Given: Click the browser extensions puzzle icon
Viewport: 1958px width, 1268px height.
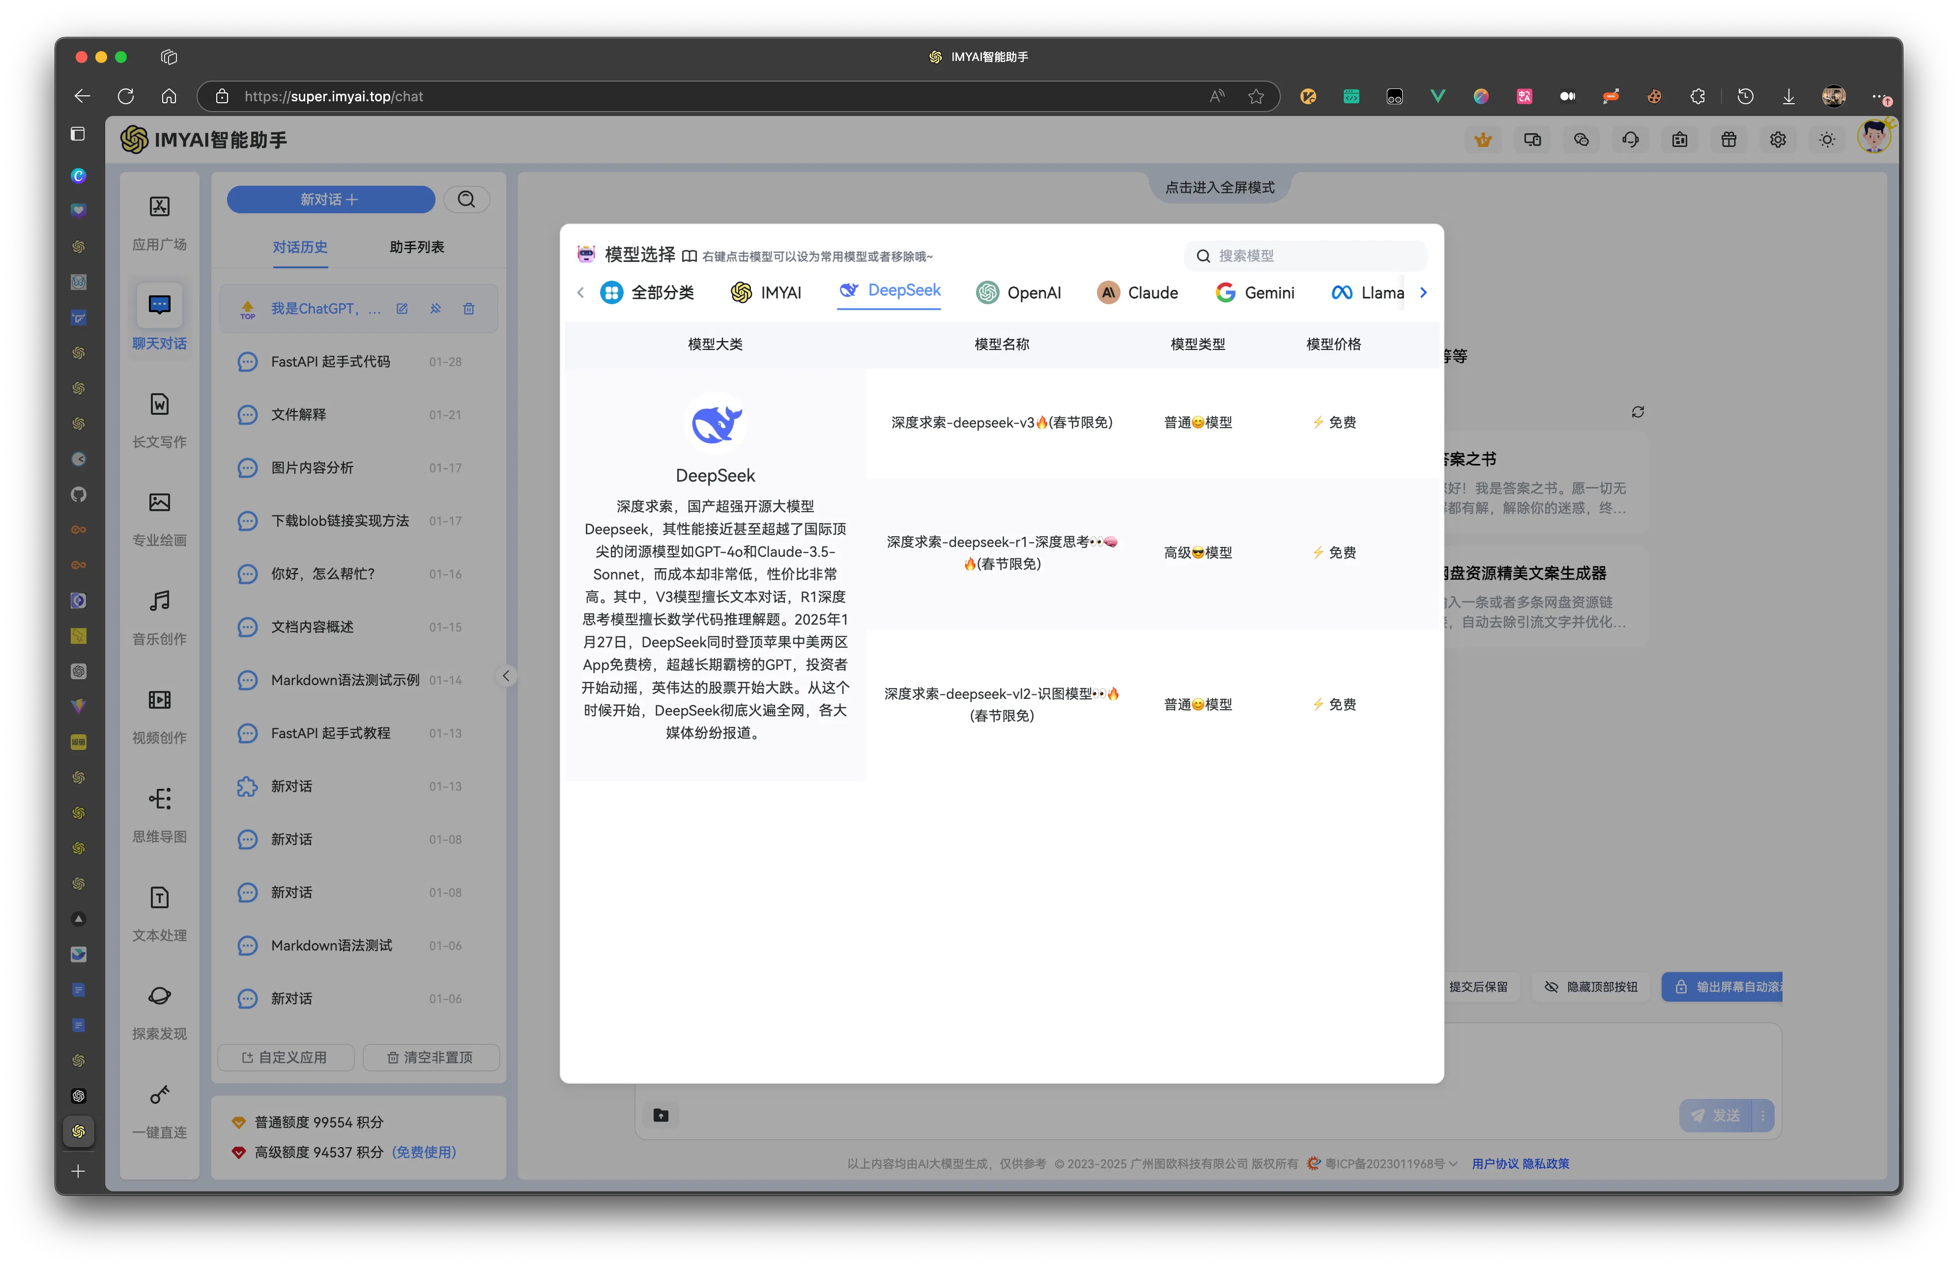Looking at the screenshot, I should pos(1697,96).
